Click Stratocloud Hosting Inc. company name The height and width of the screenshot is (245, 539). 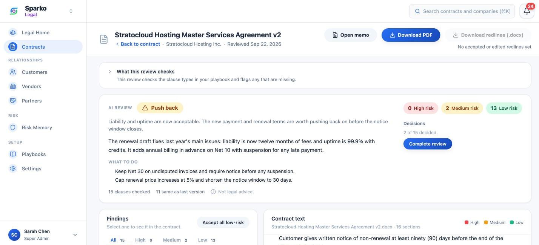tap(194, 44)
